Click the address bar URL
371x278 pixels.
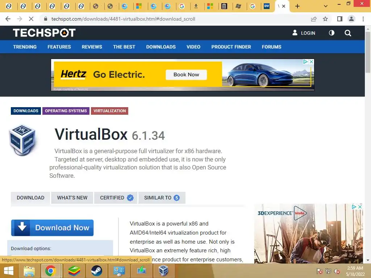[123, 19]
